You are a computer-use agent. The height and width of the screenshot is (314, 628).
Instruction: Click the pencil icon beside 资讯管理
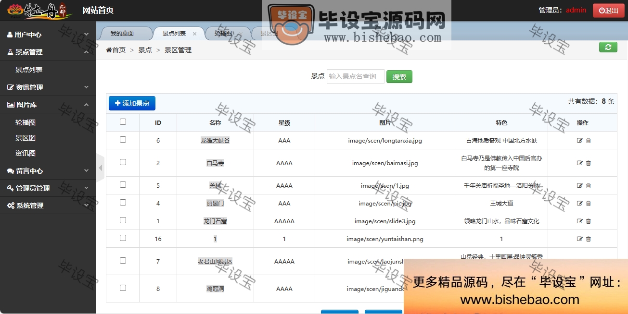pyautogui.click(x=11, y=87)
